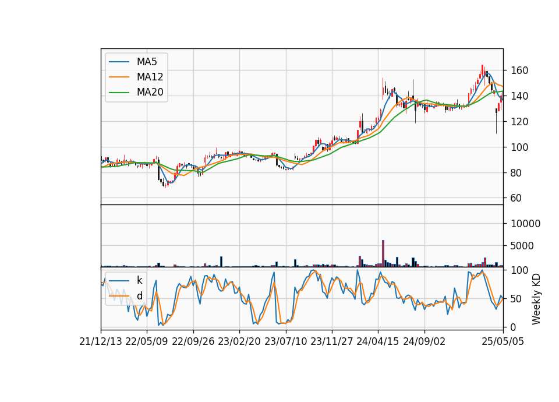
Task: Click the 23/11/27 date label
Action: pos(332,342)
